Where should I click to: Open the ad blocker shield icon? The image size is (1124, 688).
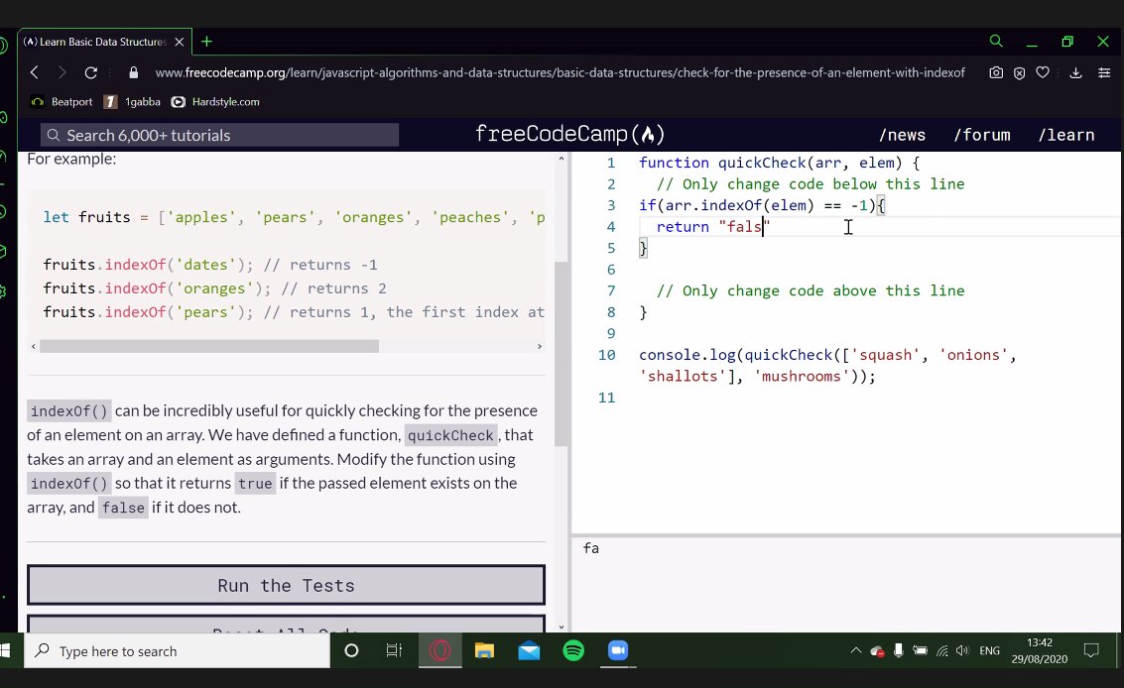coord(1020,72)
